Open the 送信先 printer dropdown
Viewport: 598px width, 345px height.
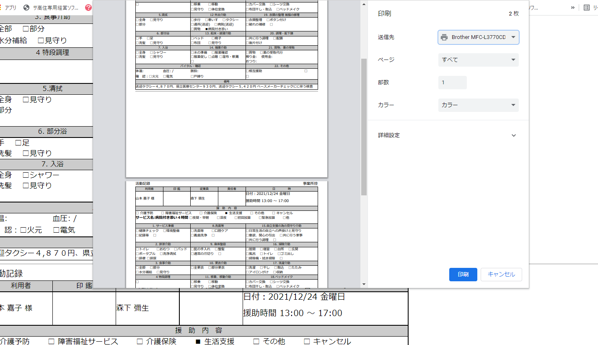point(478,37)
